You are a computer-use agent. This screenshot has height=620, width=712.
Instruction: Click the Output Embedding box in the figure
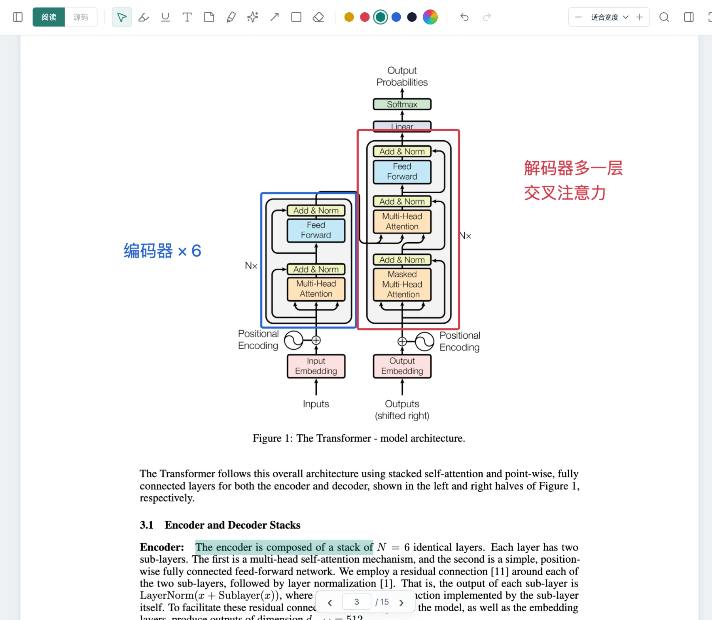coord(402,366)
